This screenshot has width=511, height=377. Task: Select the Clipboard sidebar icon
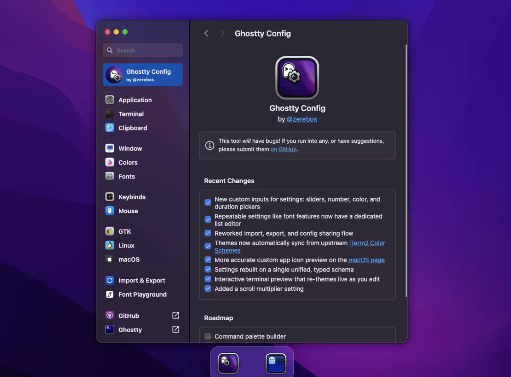coord(110,128)
